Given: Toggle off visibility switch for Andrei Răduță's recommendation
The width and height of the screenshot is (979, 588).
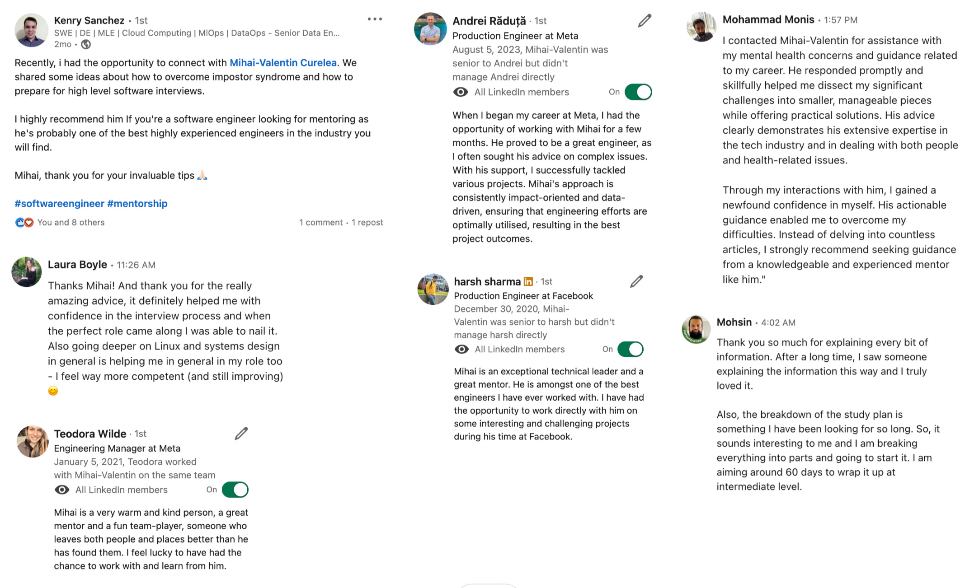Looking at the screenshot, I should click(x=638, y=92).
